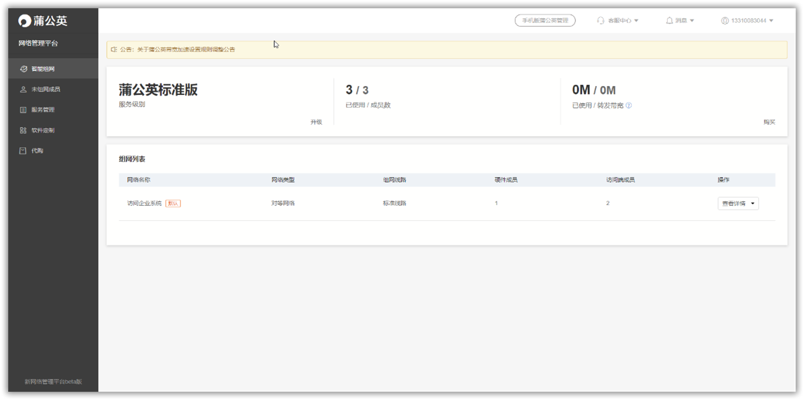Click the 手机版蒲公英管理 button
Viewport: 804px width, 400px height.
tap(545, 20)
